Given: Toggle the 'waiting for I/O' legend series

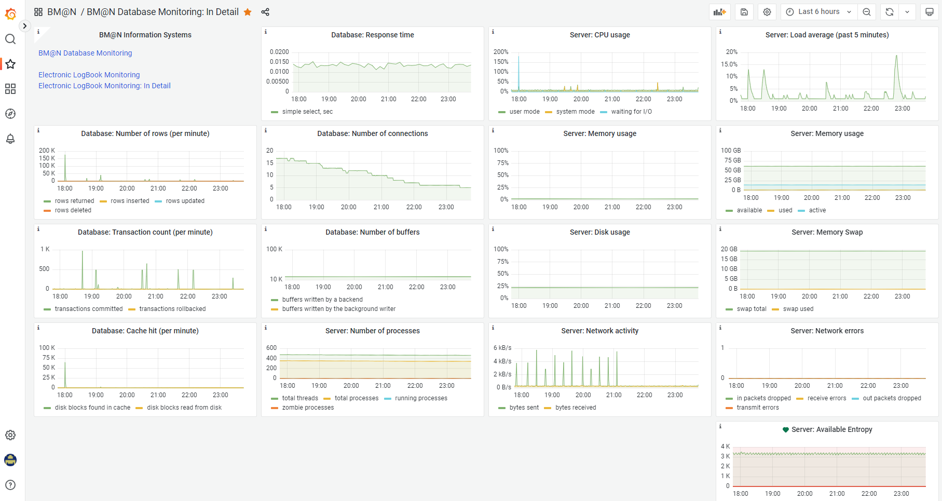Looking at the screenshot, I should [x=631, y=112].
